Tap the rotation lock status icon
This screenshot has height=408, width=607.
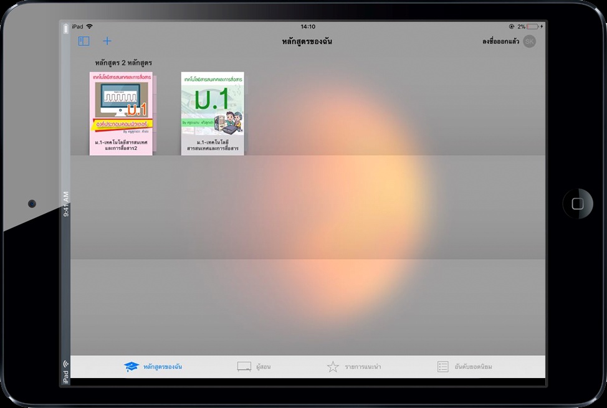click(x=512, y=27)
